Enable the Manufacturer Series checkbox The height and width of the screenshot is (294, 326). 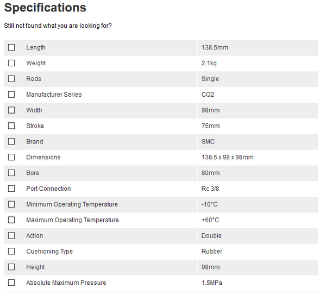[11, 95]
